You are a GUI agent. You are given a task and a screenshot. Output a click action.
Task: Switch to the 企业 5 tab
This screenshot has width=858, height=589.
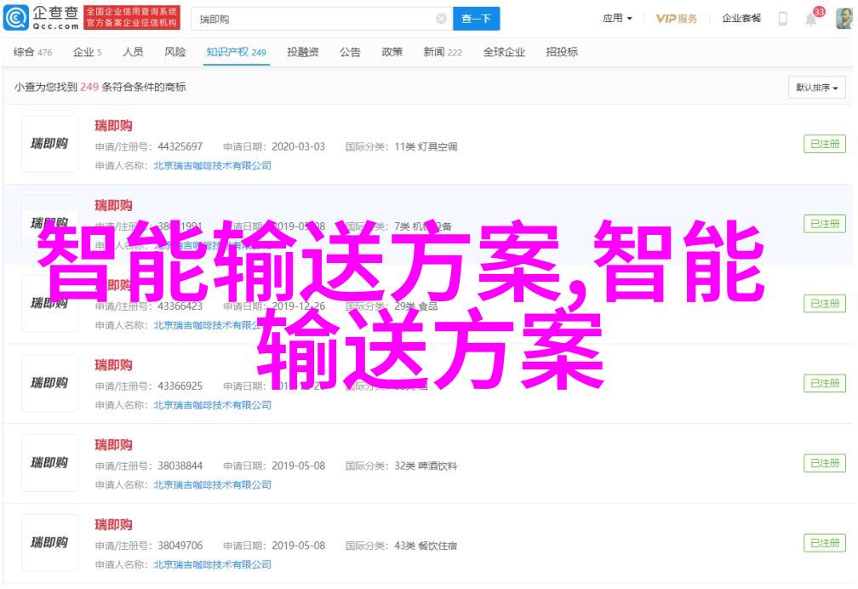[x=88, y=52]
